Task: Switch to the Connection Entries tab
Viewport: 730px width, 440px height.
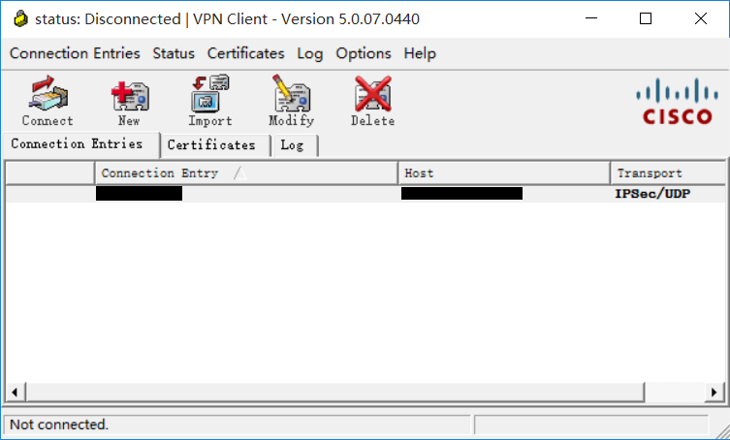Action: click(x=81, y=144)
